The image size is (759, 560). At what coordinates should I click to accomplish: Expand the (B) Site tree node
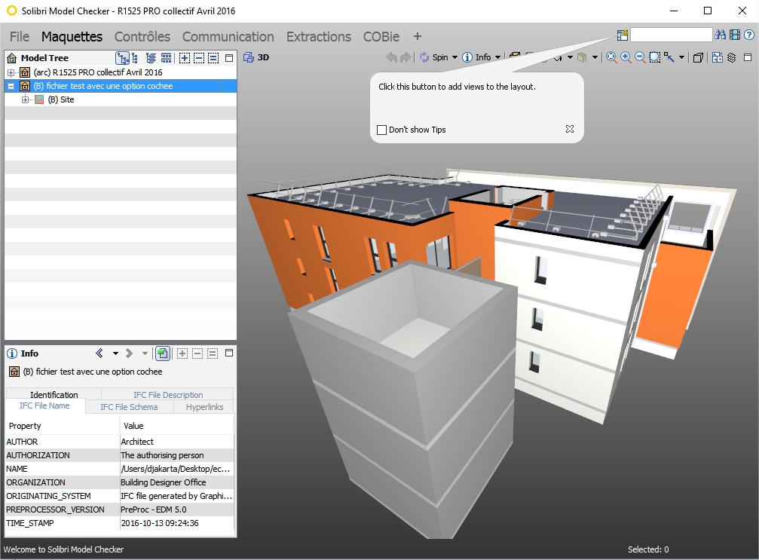(26, 99)
